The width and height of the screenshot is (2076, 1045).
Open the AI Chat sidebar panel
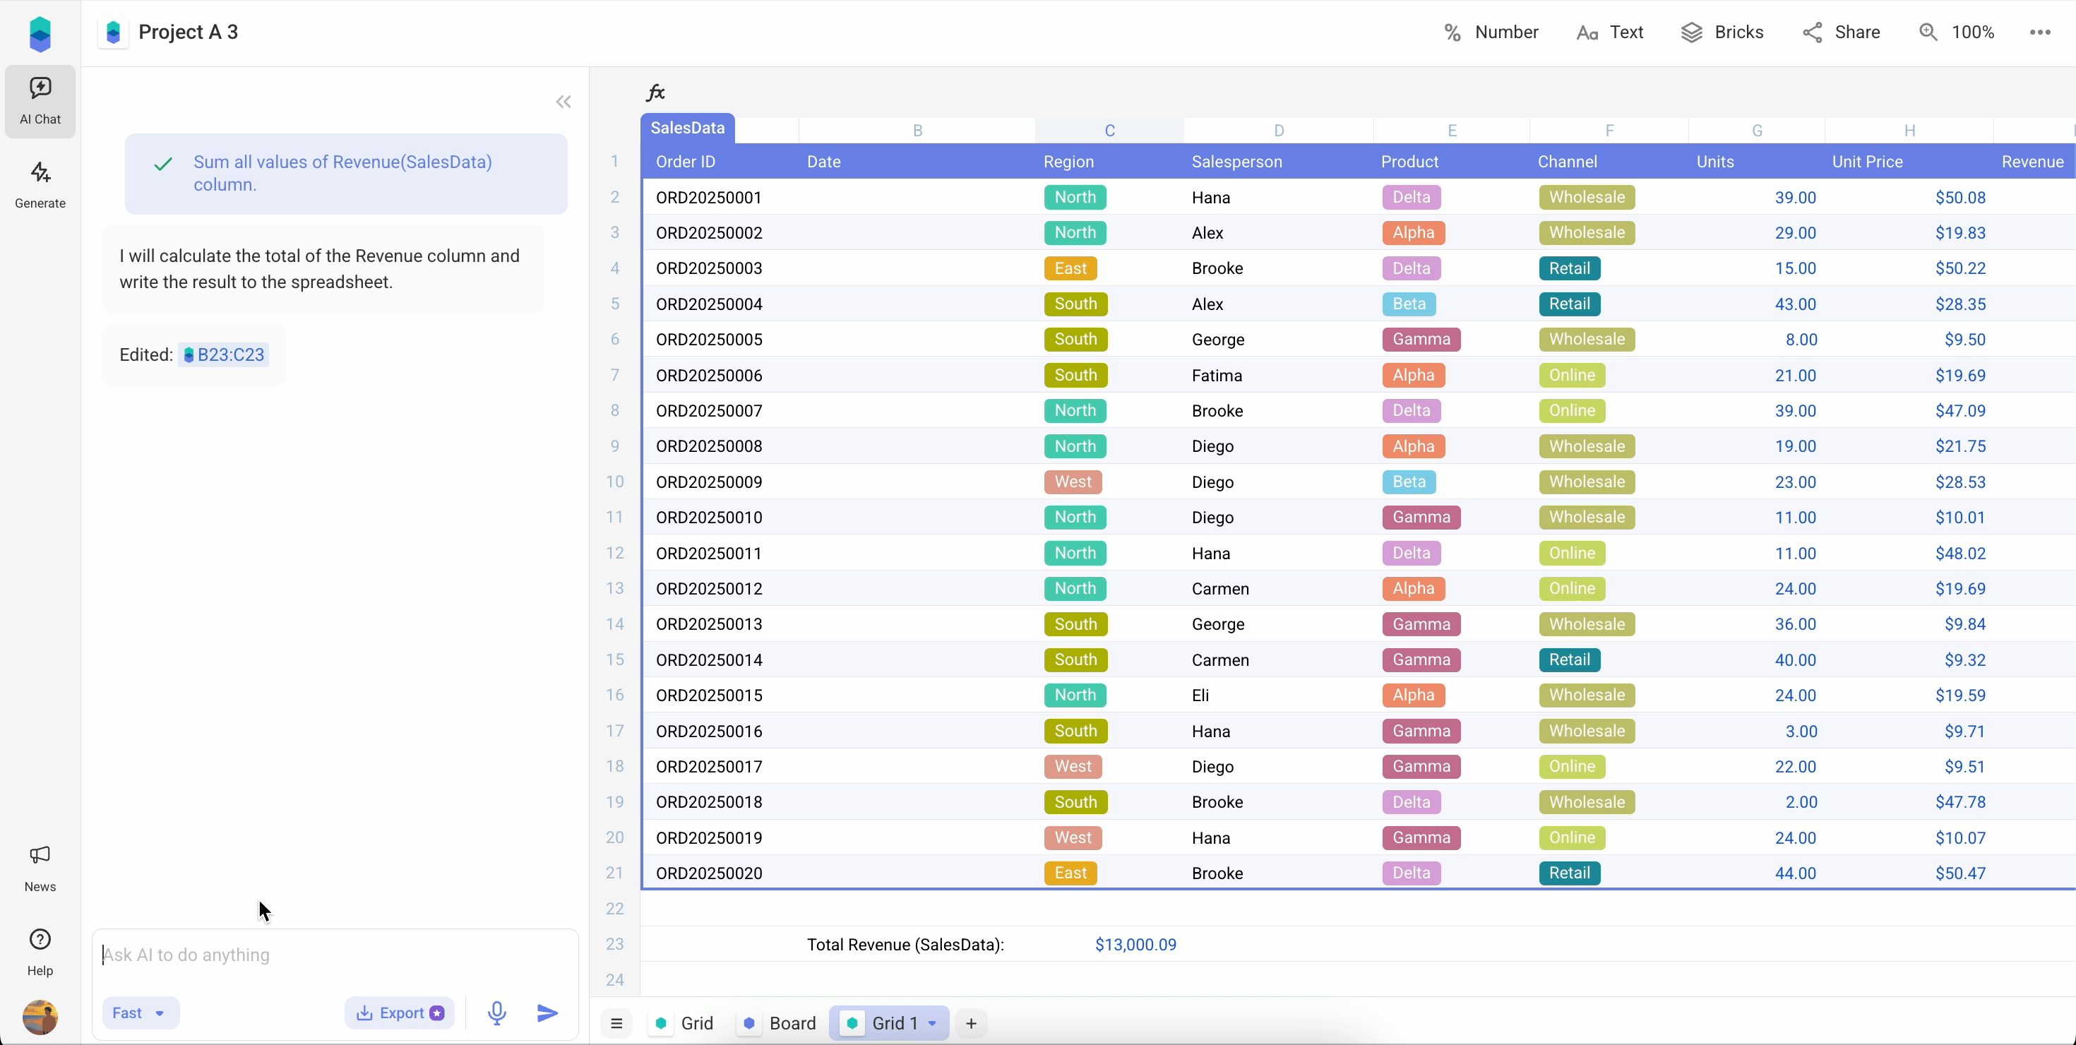[40, 101]
